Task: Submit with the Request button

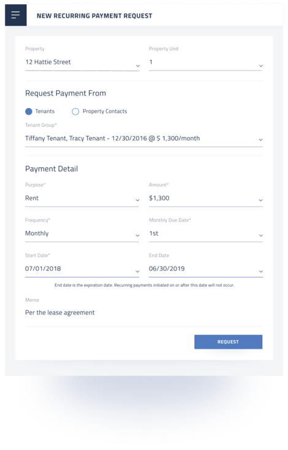Action: tap(229, 342)
